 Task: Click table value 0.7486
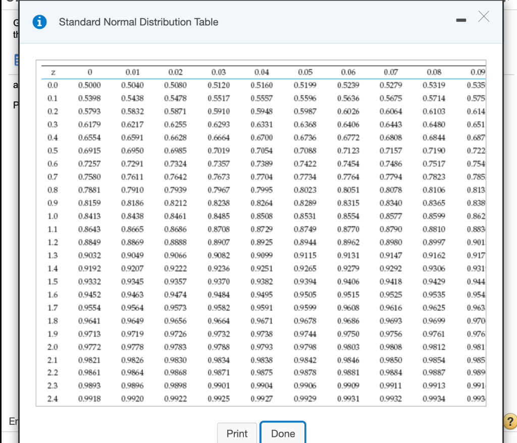[391, 164]
